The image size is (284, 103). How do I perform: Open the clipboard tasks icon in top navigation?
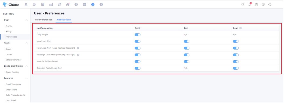pyautogui.click(x=42, y=5)
